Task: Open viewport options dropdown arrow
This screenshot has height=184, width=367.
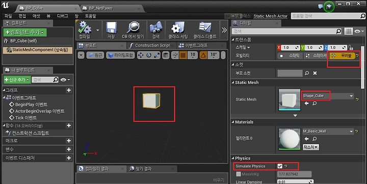Action: pos(81,55)
